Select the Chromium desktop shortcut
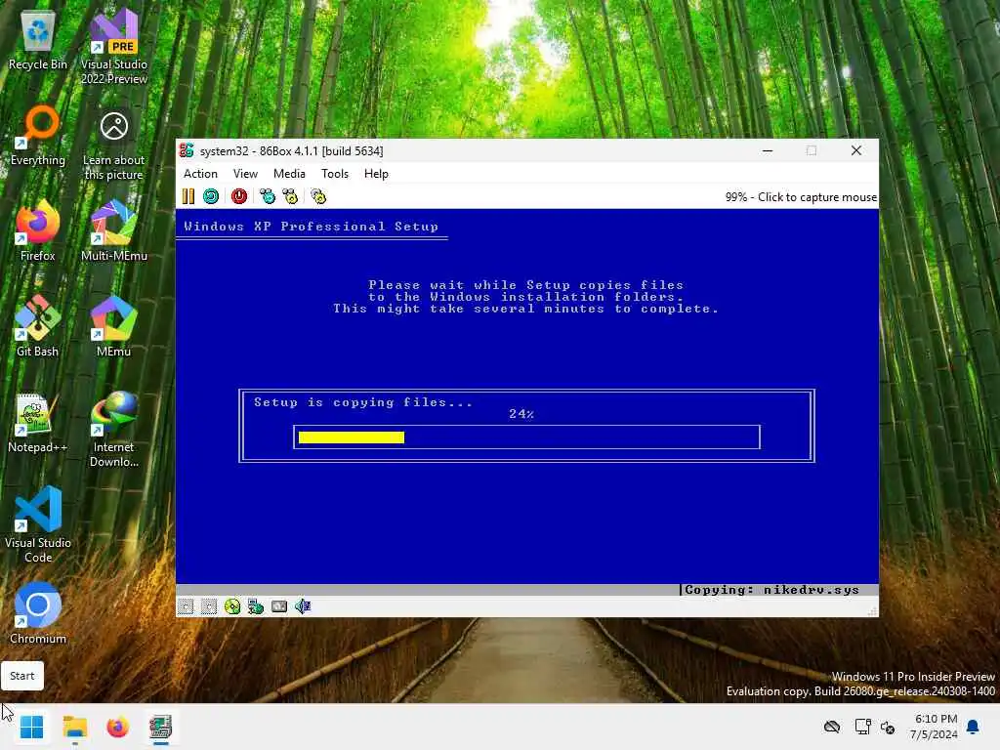This screenshot has height=750, width=1000. [38, 613]
